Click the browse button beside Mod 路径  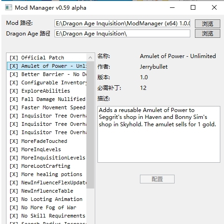(207, 24)
